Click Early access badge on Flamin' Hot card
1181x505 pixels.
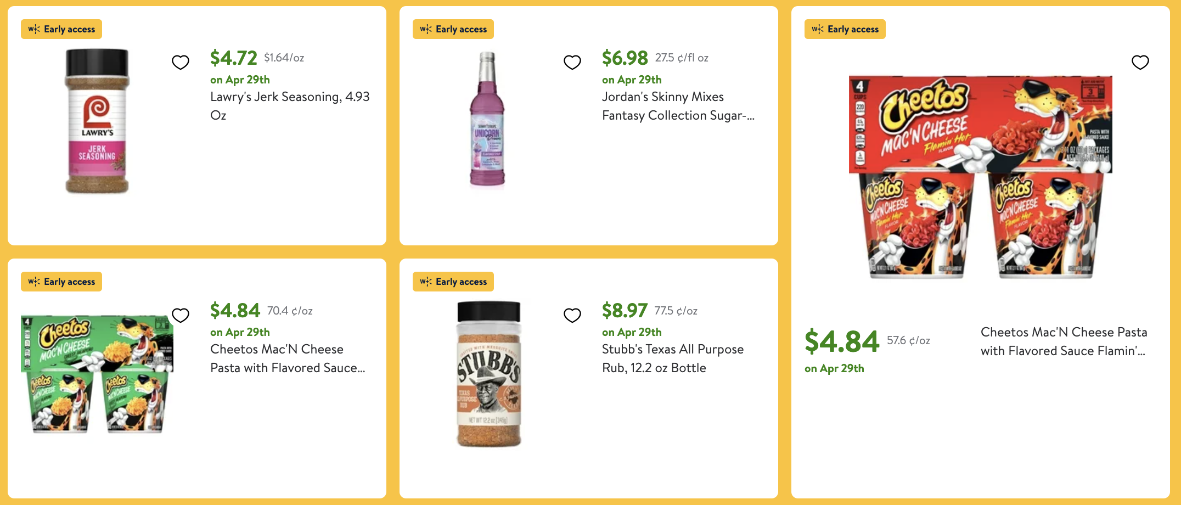pos(845,29)
